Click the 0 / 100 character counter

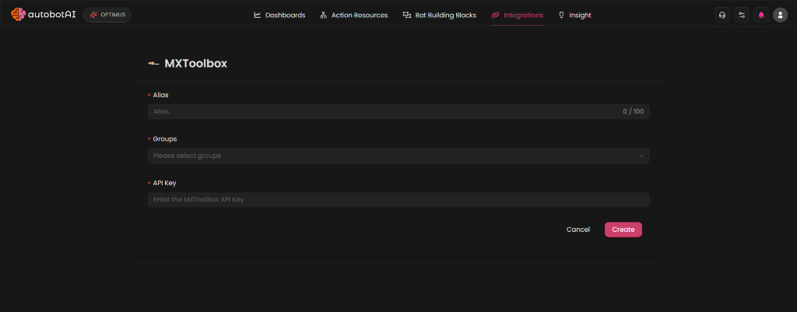point(634,111)
